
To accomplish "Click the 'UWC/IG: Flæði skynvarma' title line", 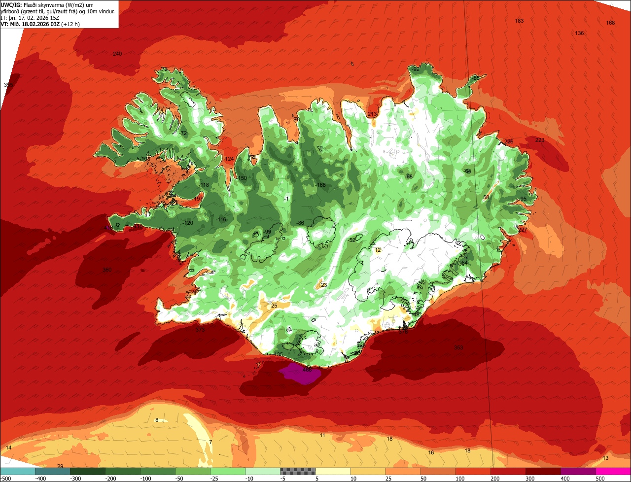I will coord(48,4).
